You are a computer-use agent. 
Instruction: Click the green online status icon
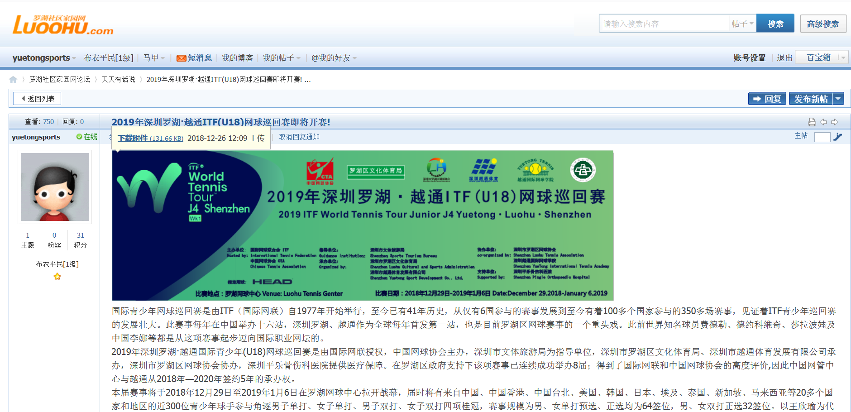coord(79,137)
